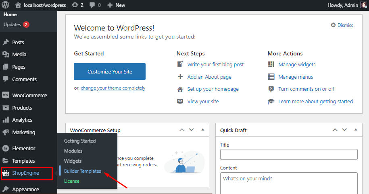
Task: Collapse the Quick Draft panel
Action: (x=355, y=130)
